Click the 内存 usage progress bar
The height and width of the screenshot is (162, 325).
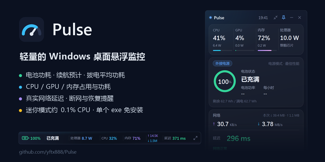click(267, 50)
